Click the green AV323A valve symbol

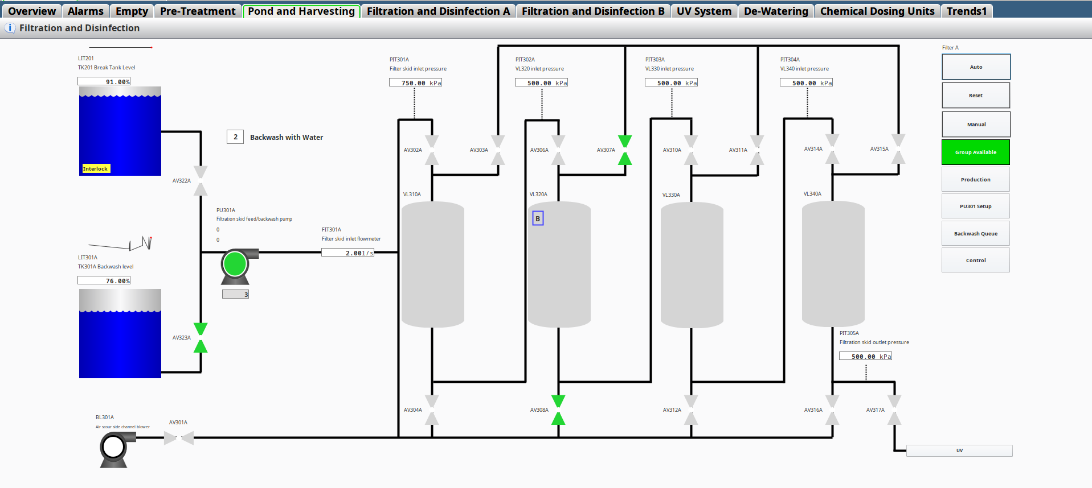201,337
